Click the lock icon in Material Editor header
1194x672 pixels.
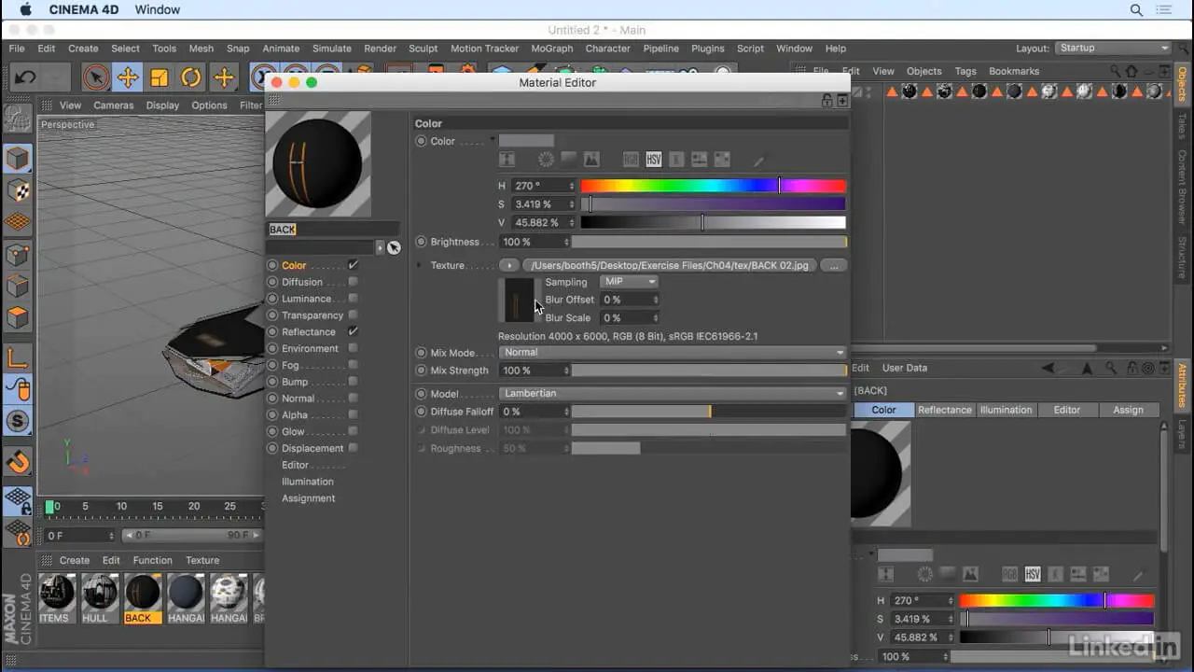(x=826, y=100)
